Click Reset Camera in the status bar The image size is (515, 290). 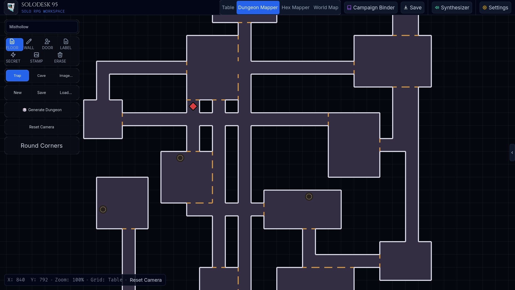pos(146,280)
